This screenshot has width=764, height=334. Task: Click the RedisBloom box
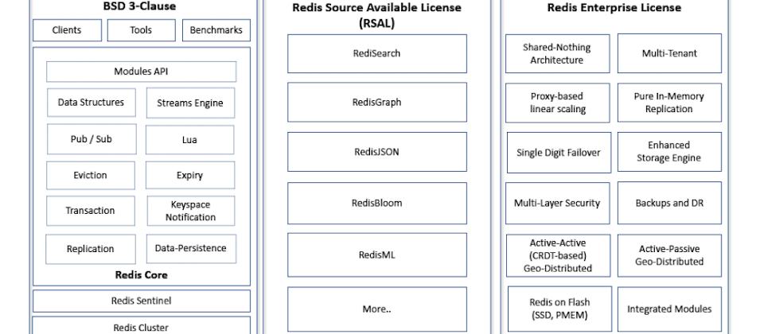pos(377,203)
